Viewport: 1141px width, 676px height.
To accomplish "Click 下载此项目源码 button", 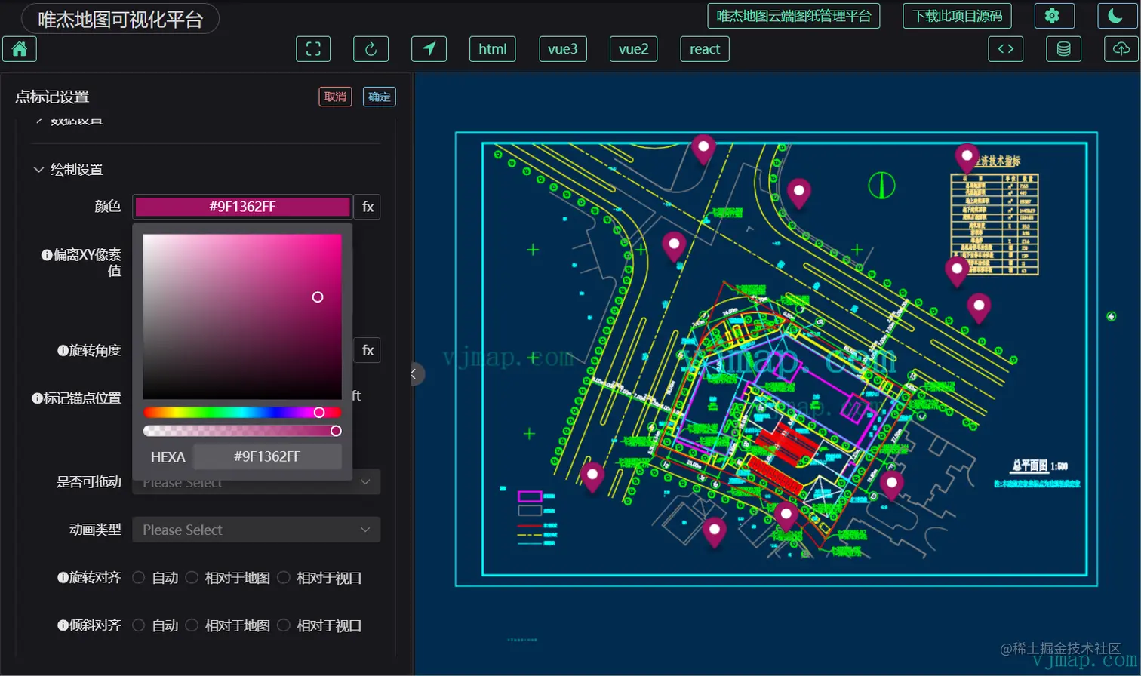I will coord(958,16).
